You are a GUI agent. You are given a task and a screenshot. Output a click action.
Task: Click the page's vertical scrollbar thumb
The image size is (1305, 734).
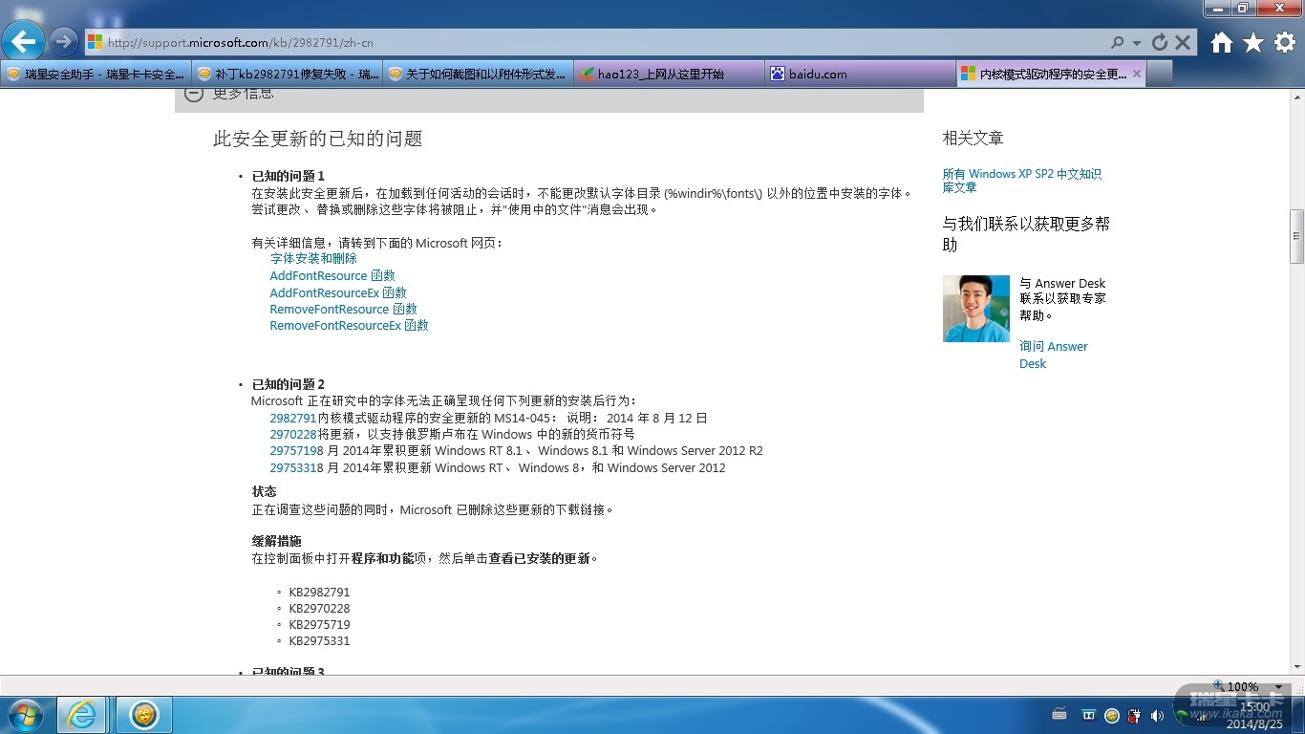1296,236
